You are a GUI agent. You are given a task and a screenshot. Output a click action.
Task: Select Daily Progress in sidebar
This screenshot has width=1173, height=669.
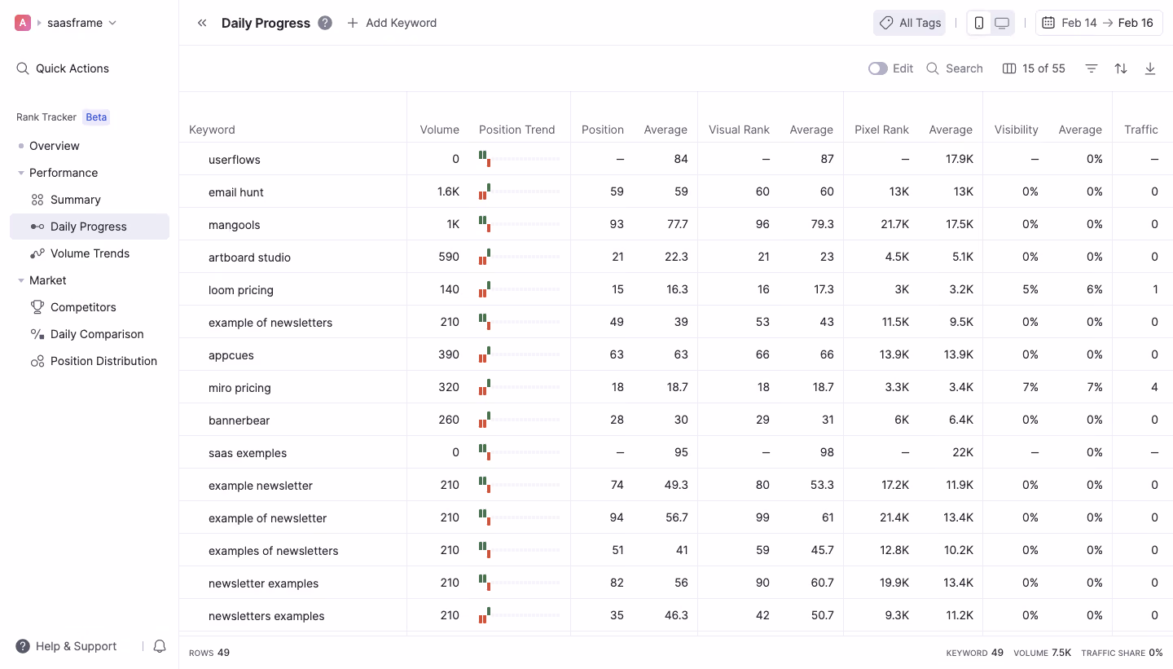click(x=90, y=227)
